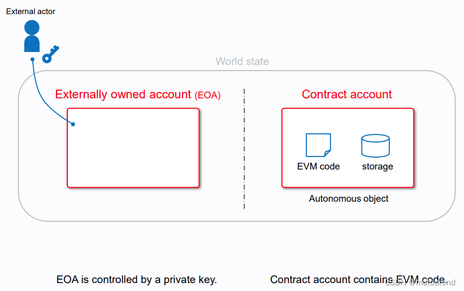Click the dashed vertical divider line
The height and width of the screenshot is (291, 464).
click(x=244, y=149)
